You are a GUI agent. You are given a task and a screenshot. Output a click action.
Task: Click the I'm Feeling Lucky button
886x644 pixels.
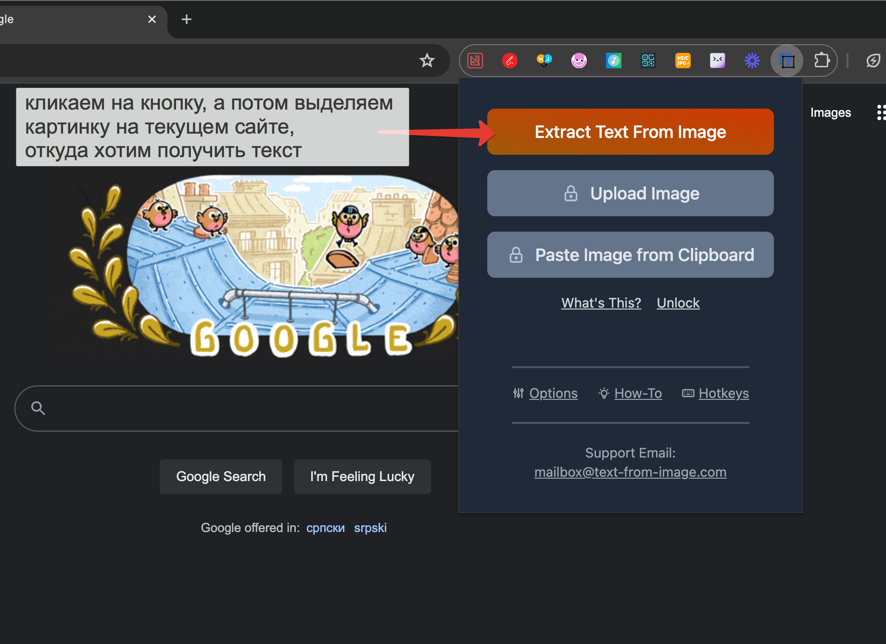pos(362,476)
